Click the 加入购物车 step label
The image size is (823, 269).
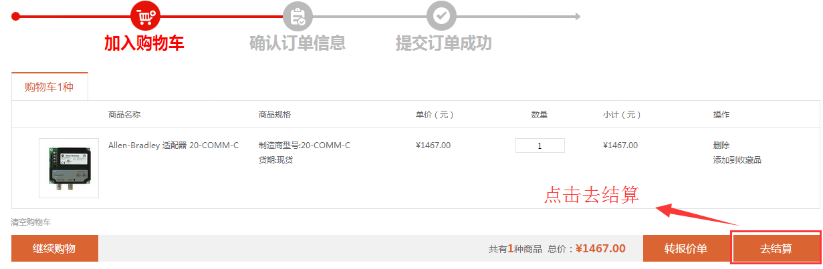pos(144,43)
